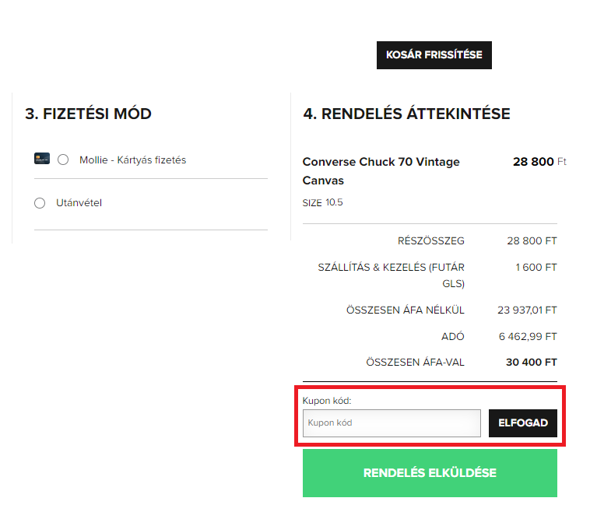Select Mollie - Kártyás fizetés radio button
Screen dimensions: 590x512
pos(63,160)
